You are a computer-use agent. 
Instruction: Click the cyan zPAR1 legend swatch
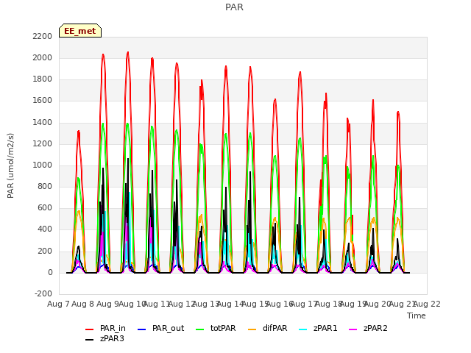[x=303, y=329]
